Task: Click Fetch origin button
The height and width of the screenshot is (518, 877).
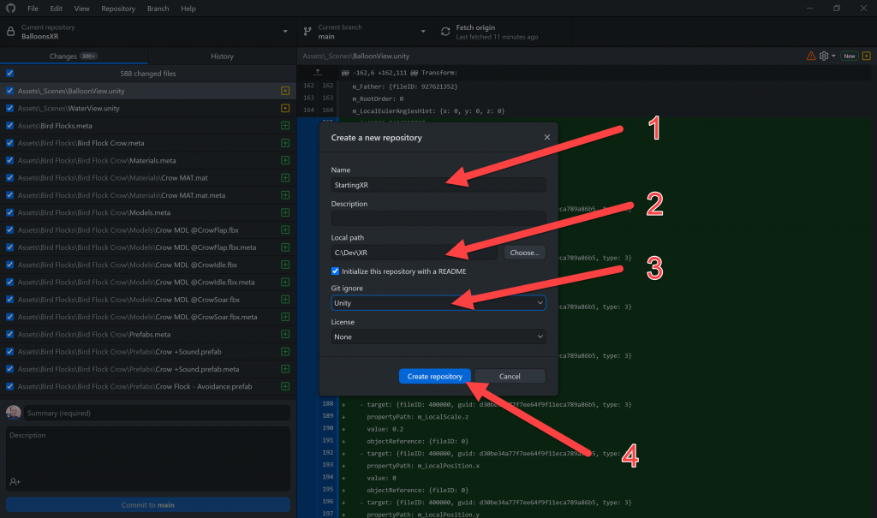Action: tap(504, 32)
